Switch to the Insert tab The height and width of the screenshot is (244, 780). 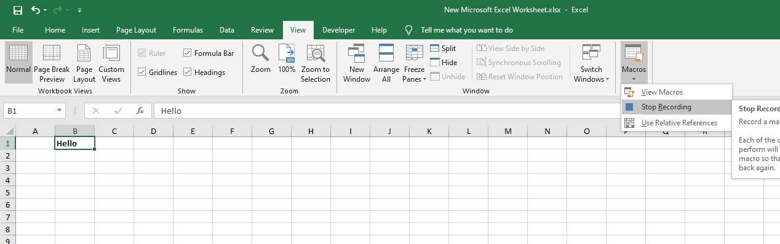click(x=90, y=30)
